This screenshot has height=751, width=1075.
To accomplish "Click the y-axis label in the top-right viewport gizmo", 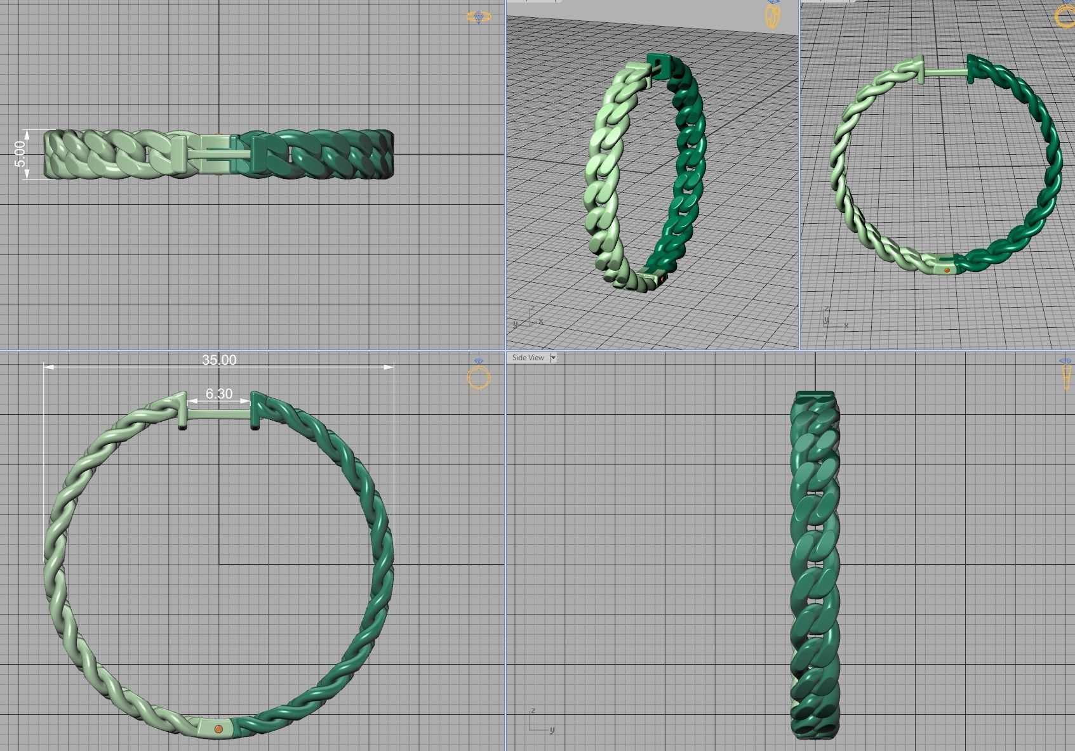I will (x=825, y=321).
